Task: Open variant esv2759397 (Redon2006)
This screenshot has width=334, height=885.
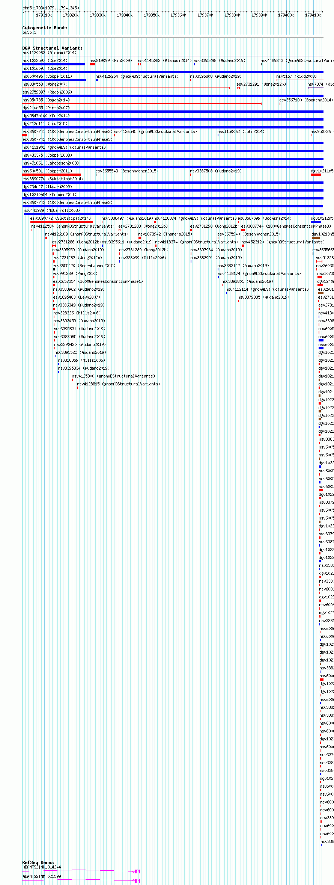Action: (x=47, y=92)
